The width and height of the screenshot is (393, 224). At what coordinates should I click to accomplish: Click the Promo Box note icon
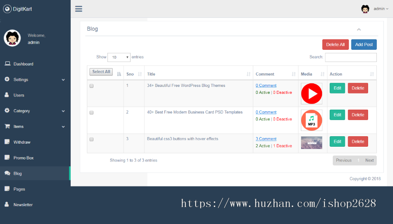point(7,157)
